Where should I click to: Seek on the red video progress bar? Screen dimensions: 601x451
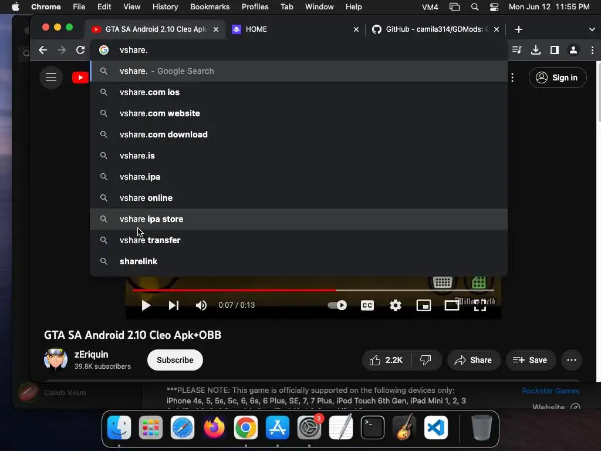[313, 290]
